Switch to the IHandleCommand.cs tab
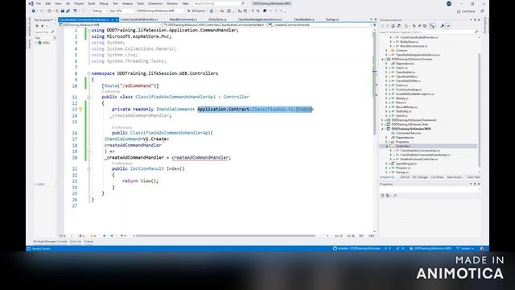 coord(183,19)
